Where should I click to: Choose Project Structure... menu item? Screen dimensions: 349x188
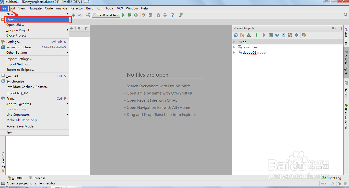[35, 47]
